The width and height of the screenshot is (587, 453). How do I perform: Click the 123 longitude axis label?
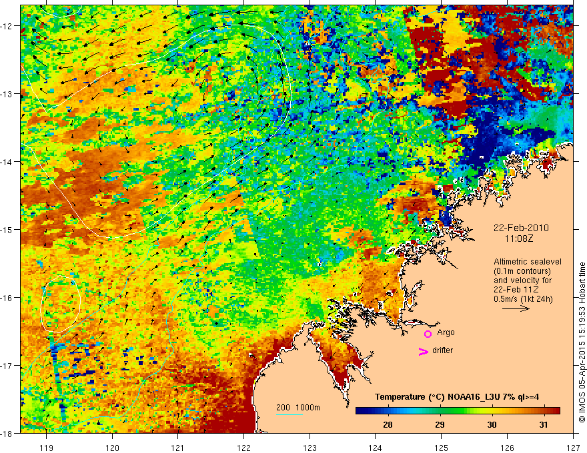point(310,448)
